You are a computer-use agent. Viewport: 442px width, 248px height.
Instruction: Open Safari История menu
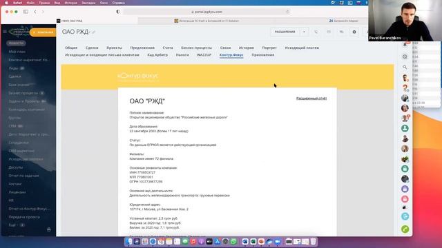click(x=70, y=3)
